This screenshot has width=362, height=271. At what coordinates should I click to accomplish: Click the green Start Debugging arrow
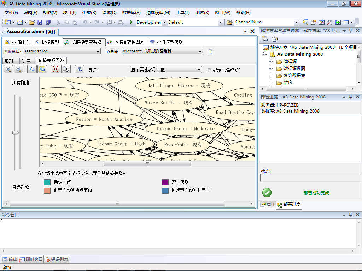click(x=131, y=22)
